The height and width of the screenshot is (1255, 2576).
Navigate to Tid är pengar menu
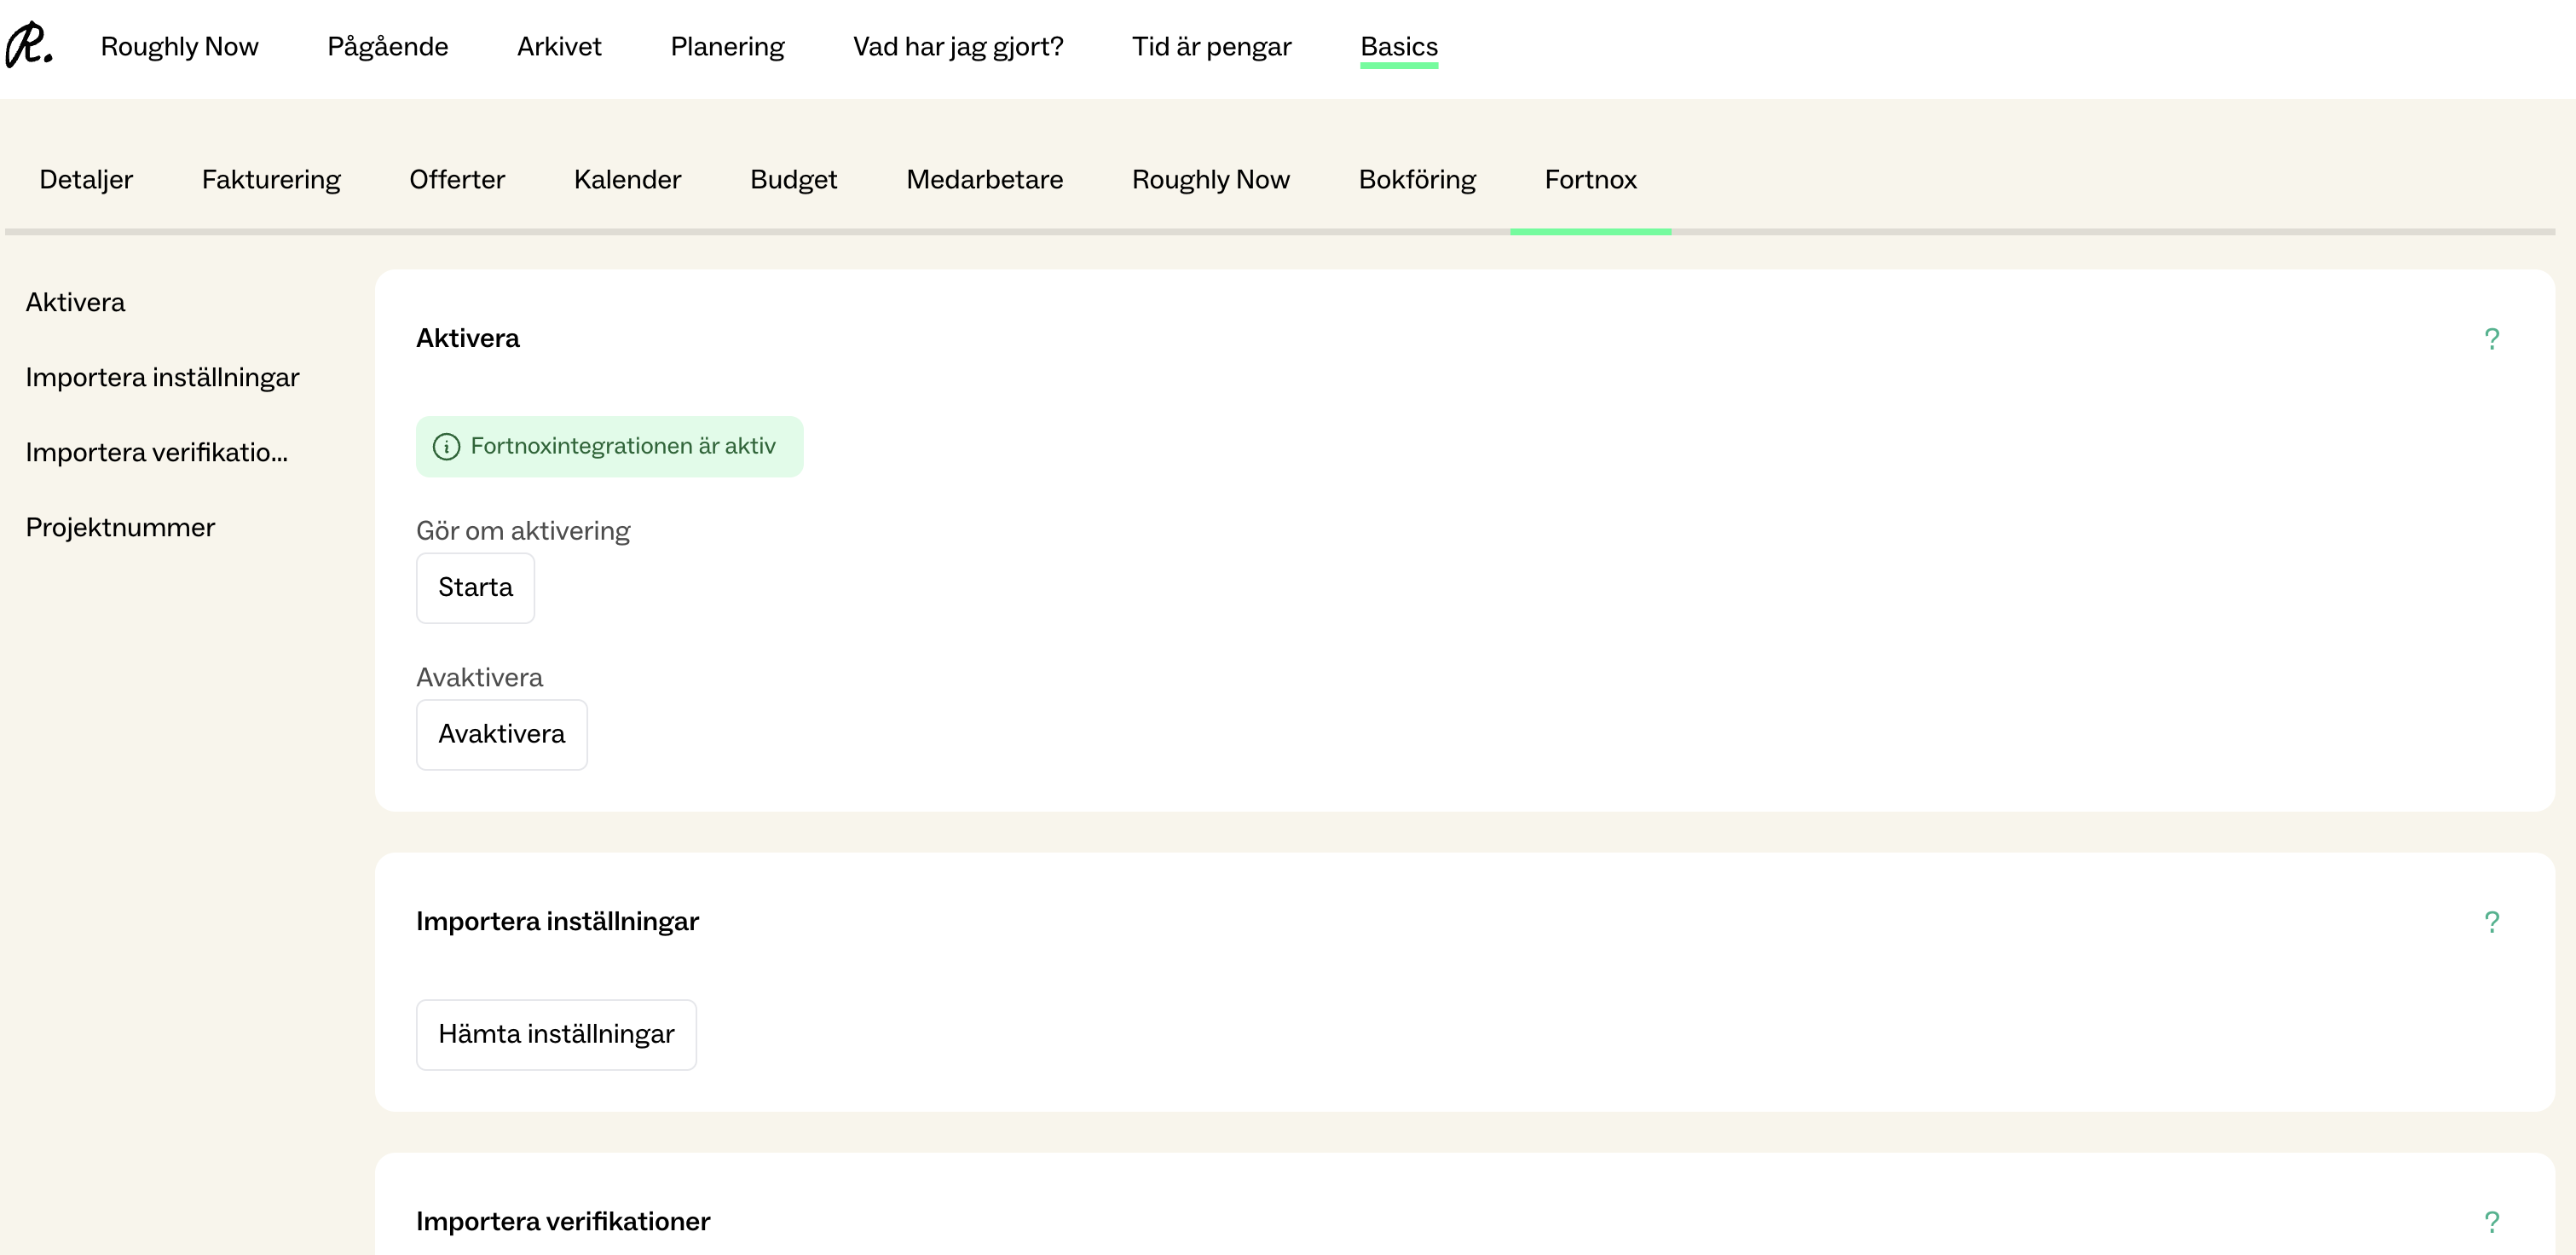pyautogui.click(x=1211, y=47)
